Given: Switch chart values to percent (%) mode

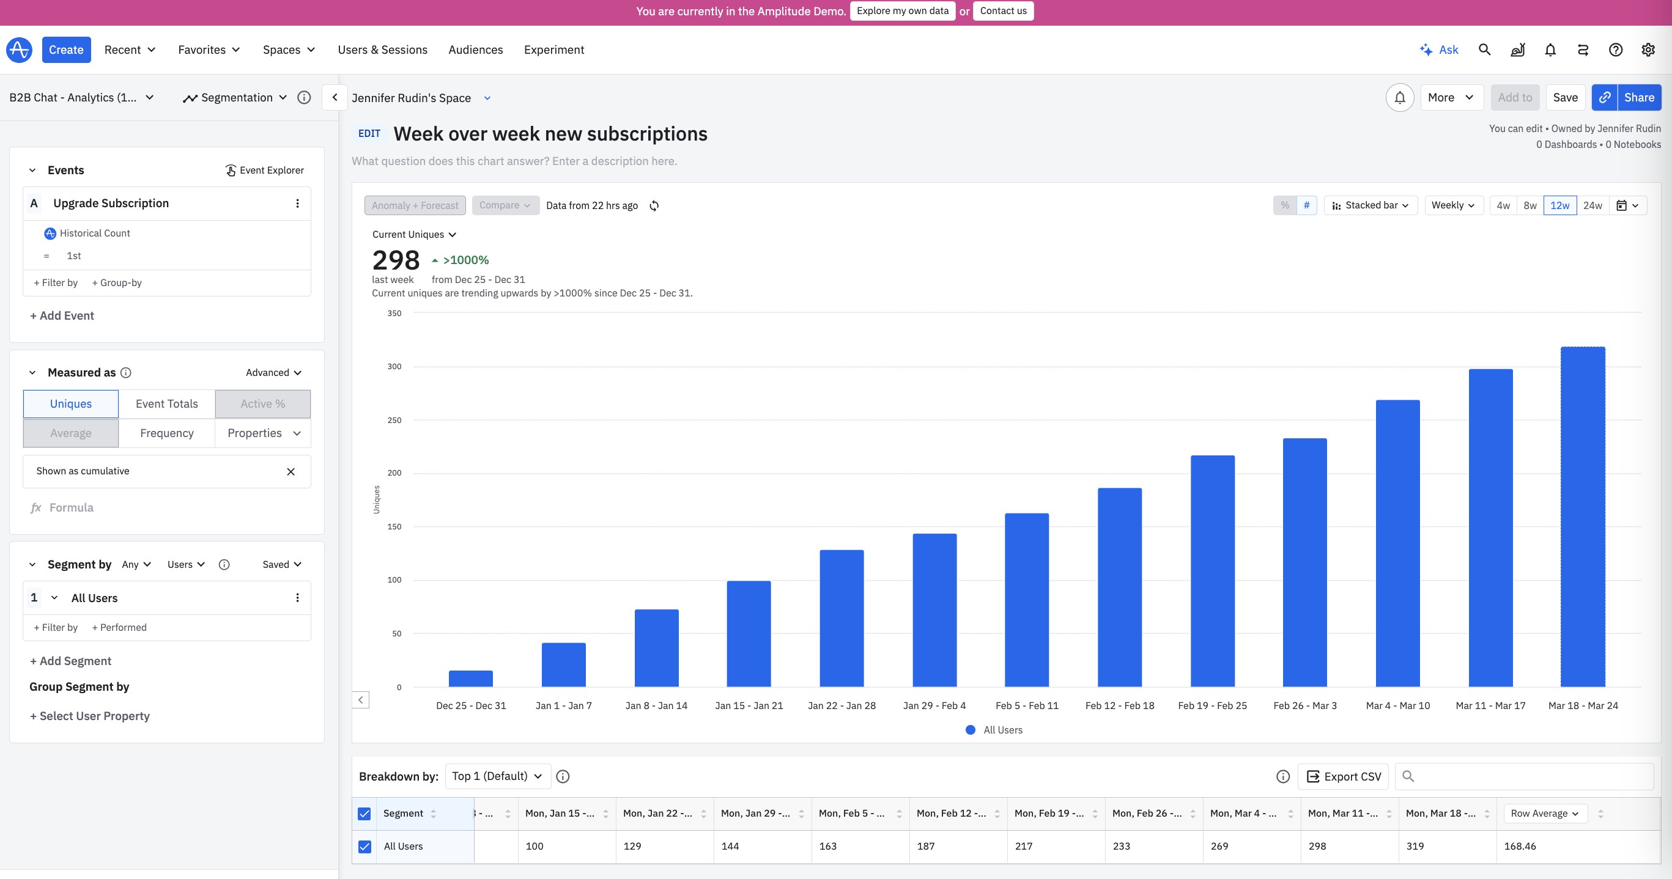Looking at the screenshot, I should [x=1284, y=205].
